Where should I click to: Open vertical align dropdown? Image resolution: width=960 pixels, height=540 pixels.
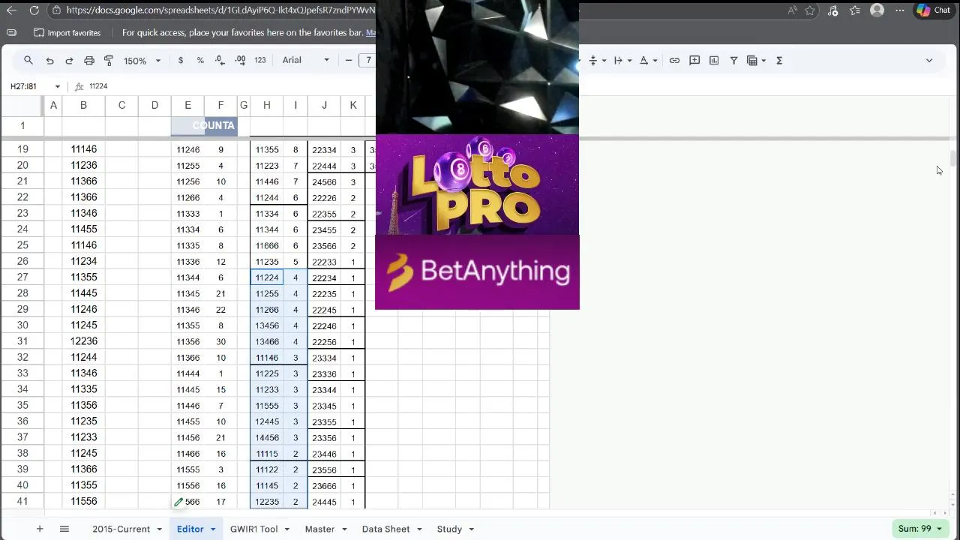pyautogui.click(x=596, y=60)
